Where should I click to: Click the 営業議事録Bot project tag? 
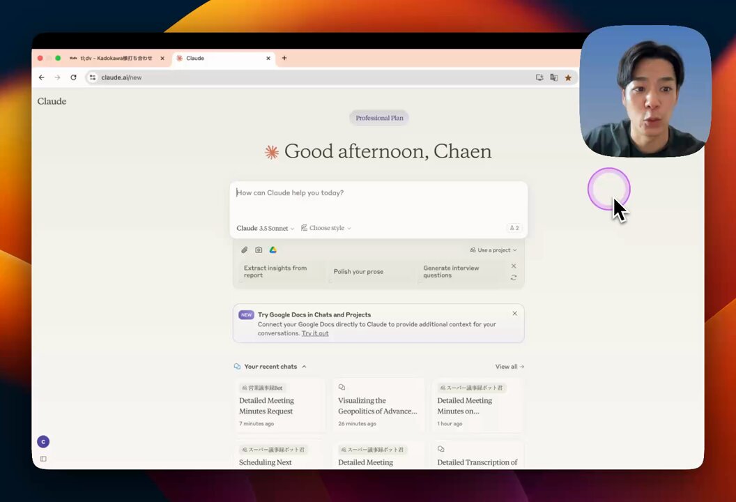tap(262, 388)
